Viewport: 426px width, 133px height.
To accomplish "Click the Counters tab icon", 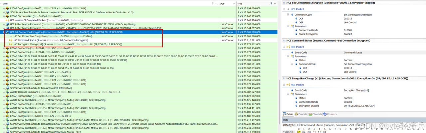I will pos(325,114).
